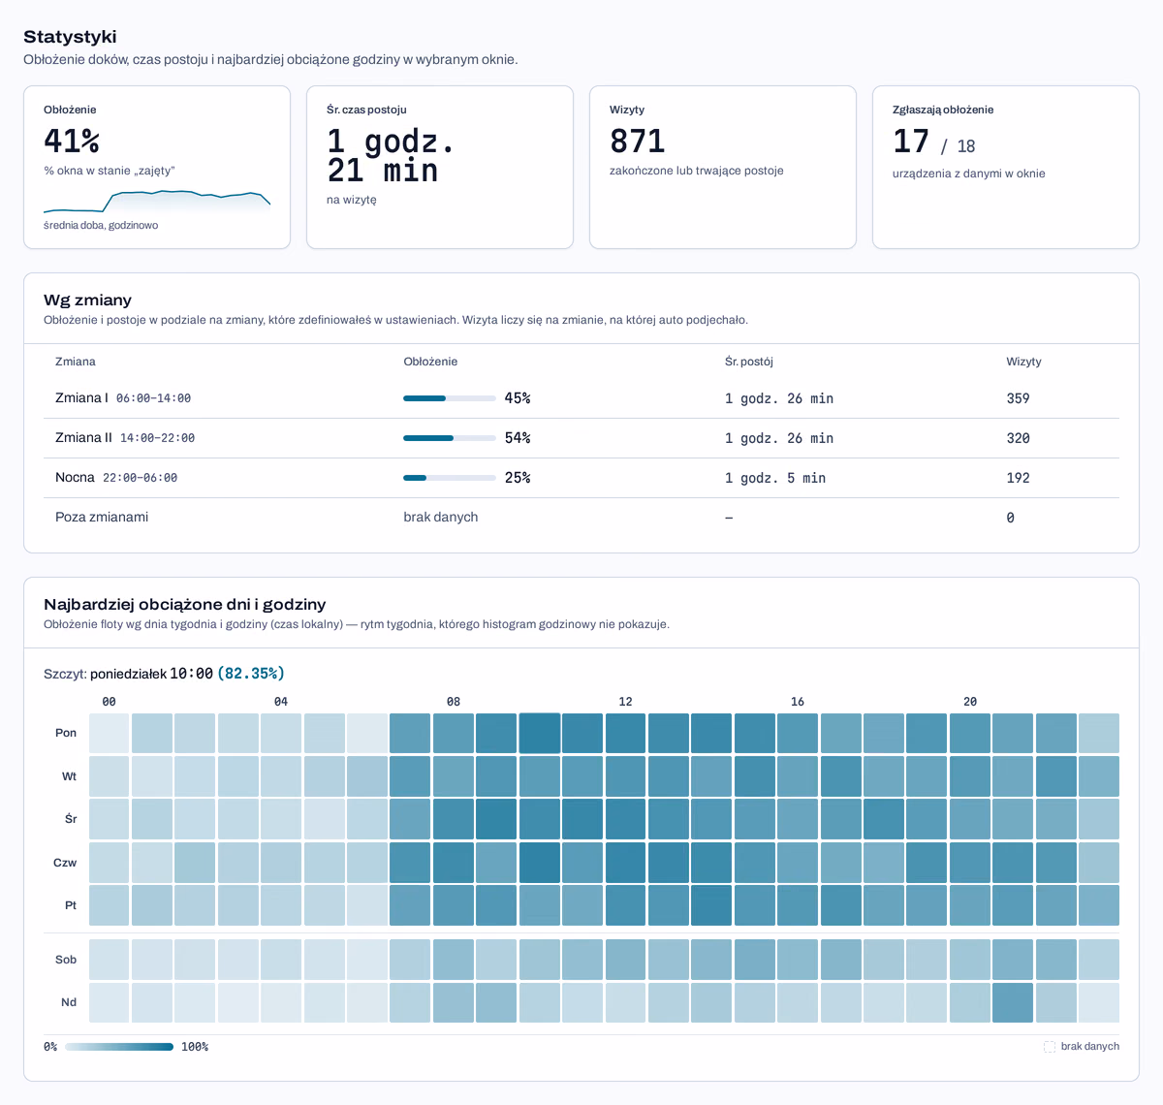Click the Nocna shift occupancy progress bar
This screenshot has width=1163, height=1105.
tap(450, 478)
